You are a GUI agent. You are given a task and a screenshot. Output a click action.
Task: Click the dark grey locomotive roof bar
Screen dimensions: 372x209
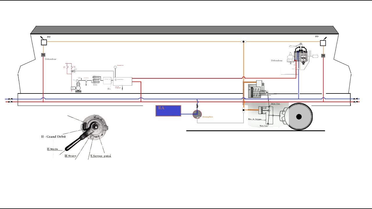(x=185, y=30)
